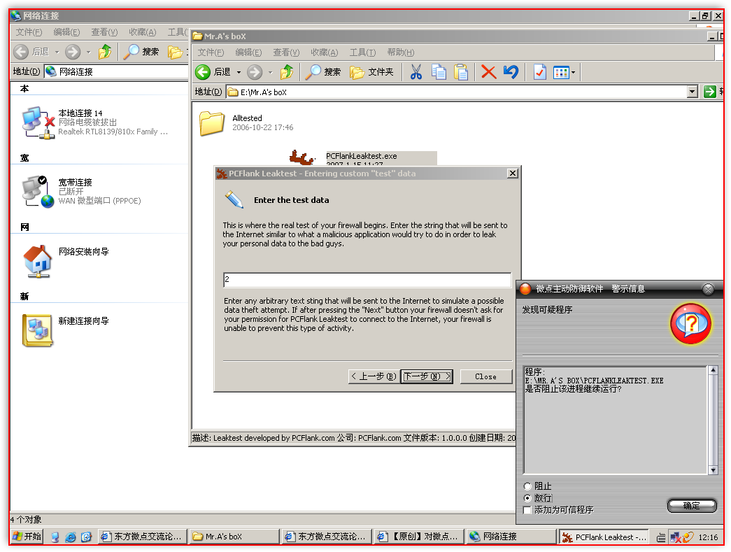Open the Start (开始) menu
The image size is (731, 552).
click(27, 537)
